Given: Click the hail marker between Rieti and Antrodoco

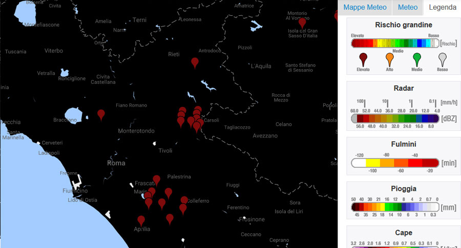Looking at the screenshot, I should pyautogui.click(x=195, y=62).
